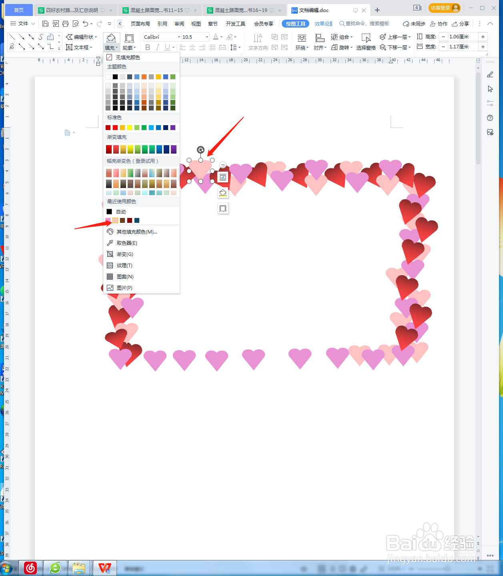Decrease height with the minus stepper

pos(443,37)
